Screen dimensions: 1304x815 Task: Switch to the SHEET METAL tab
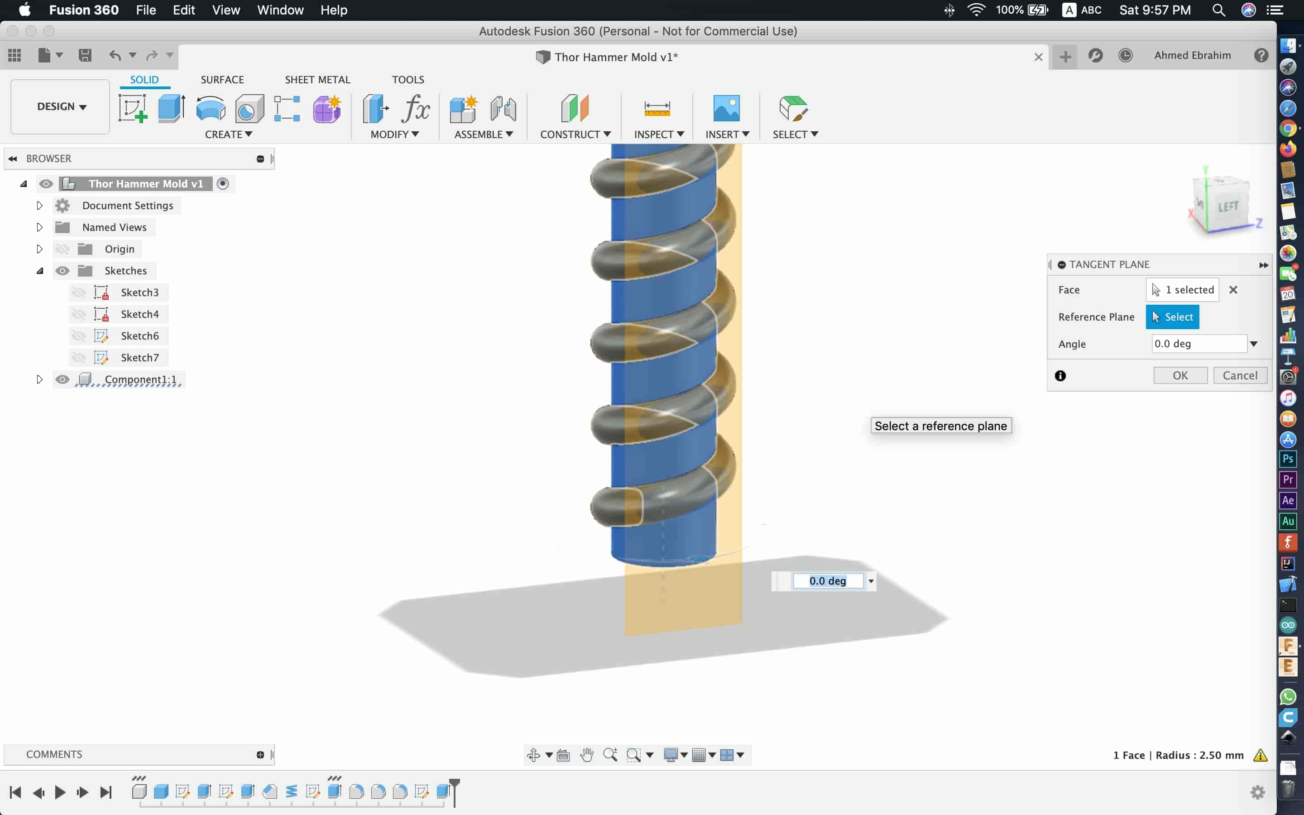click(317, 80)
